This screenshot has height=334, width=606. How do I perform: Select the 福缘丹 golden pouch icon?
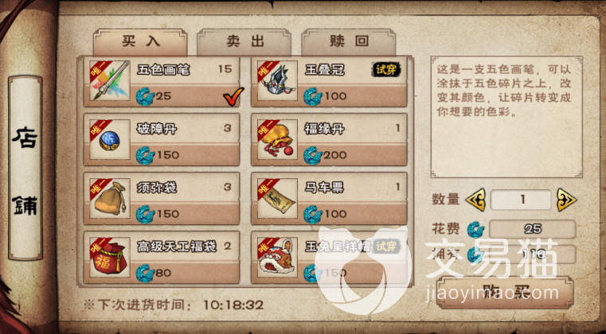click(277, 139)
